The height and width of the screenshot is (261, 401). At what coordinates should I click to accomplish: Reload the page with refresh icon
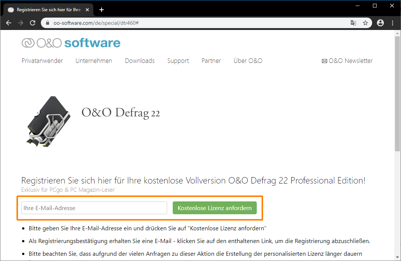point(33,23)
